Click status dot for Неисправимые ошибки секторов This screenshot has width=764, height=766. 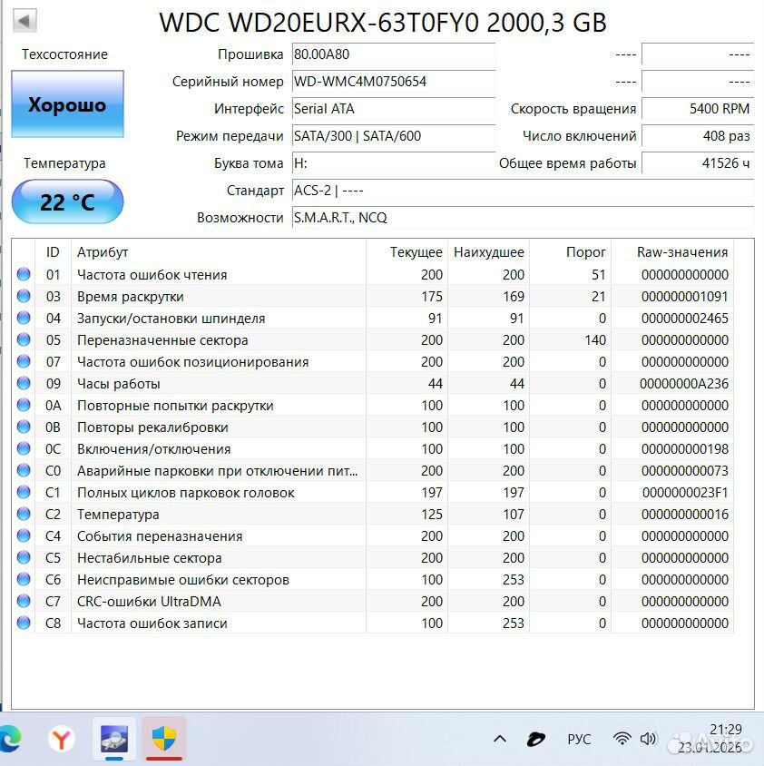(x=24, y=579)
